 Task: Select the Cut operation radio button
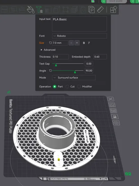click(x=67, y=87)
